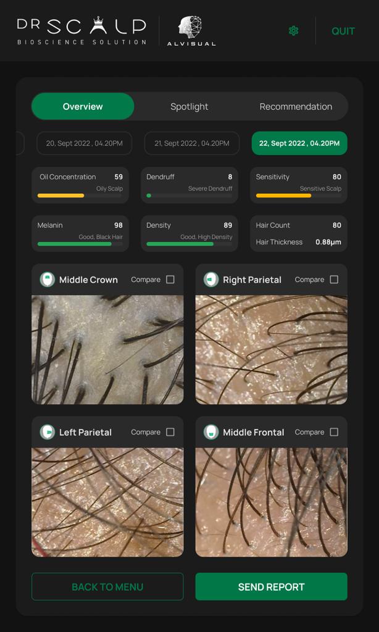Enable Compare for Middle Crown
379x632 pixels.
click(170, 280)
